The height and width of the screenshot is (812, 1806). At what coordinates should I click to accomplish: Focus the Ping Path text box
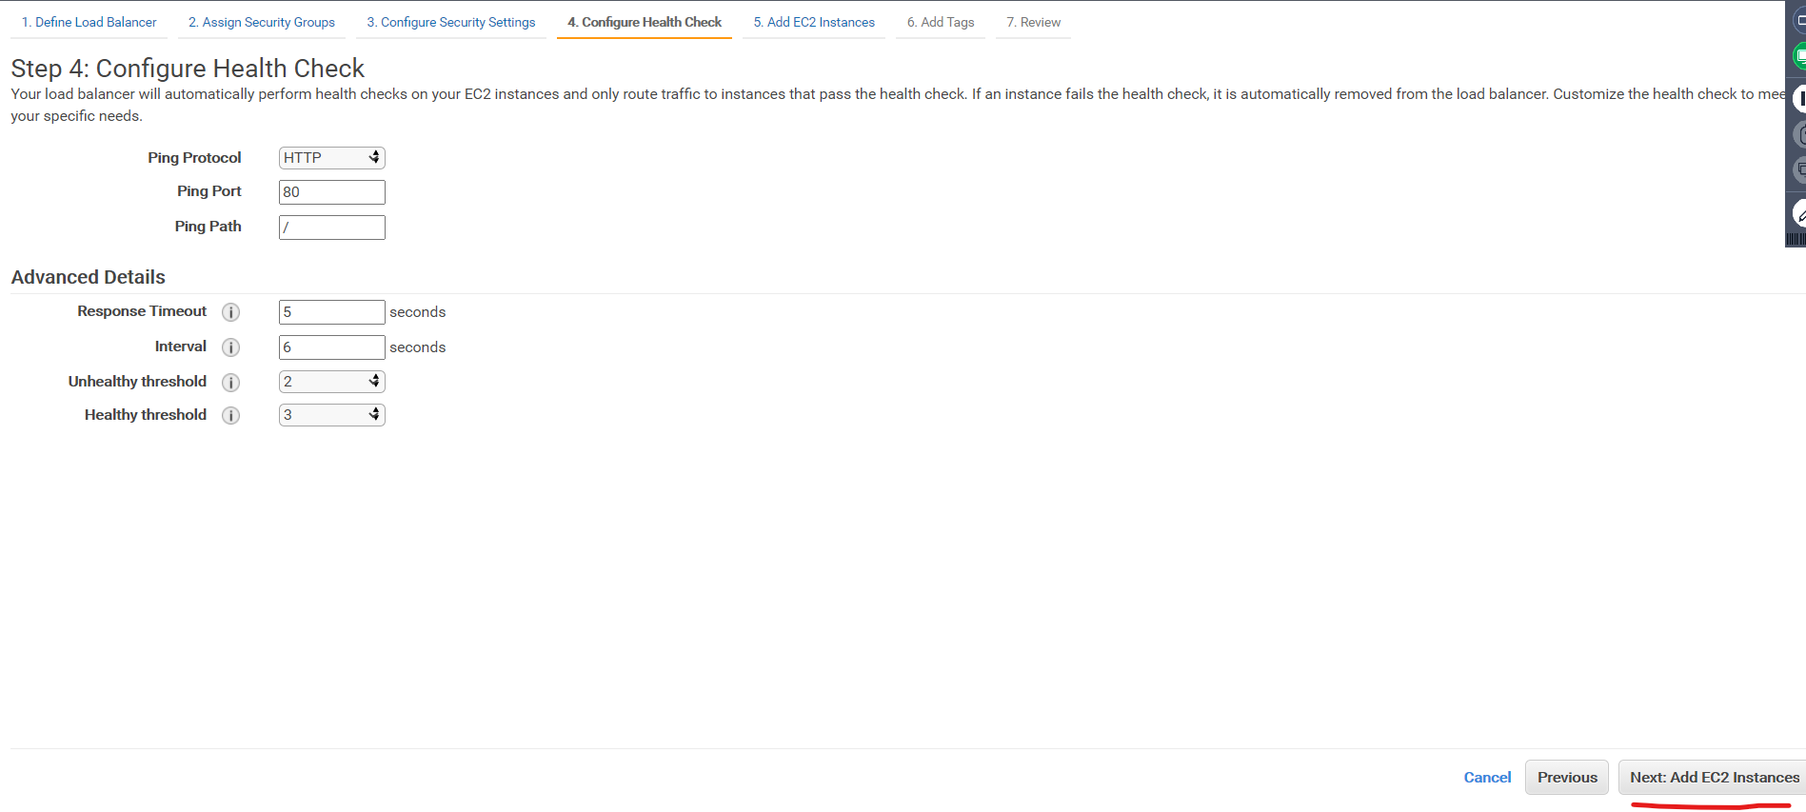(331, 228)
